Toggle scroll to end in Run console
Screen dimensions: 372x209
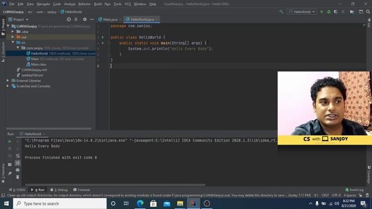[x=17, y=163]
